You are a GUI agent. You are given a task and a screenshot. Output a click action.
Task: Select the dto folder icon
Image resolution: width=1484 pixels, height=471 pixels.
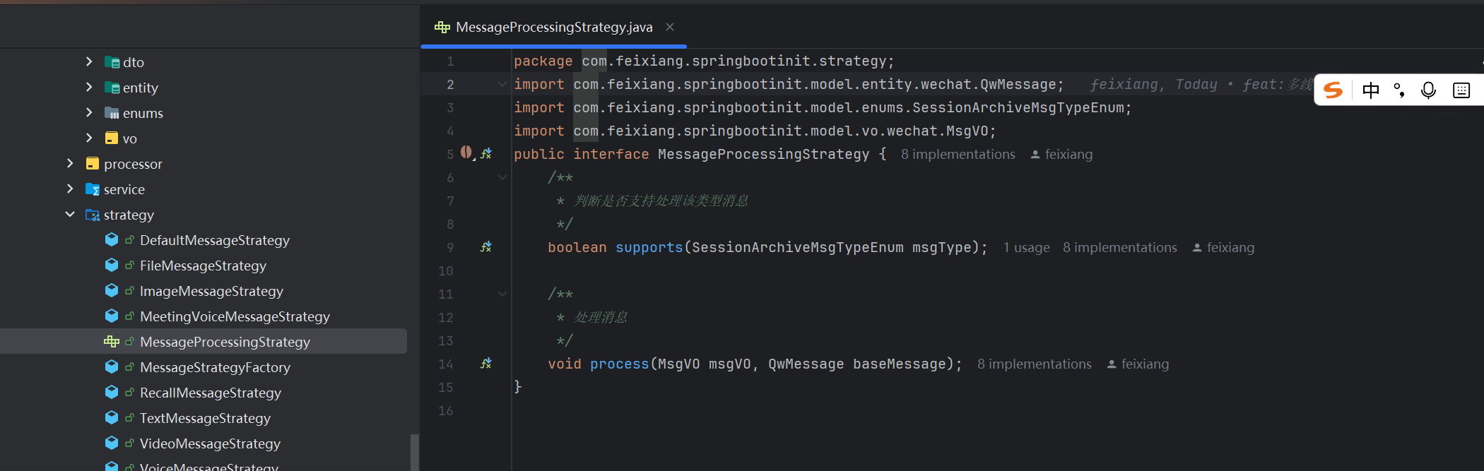coord(112,62)
